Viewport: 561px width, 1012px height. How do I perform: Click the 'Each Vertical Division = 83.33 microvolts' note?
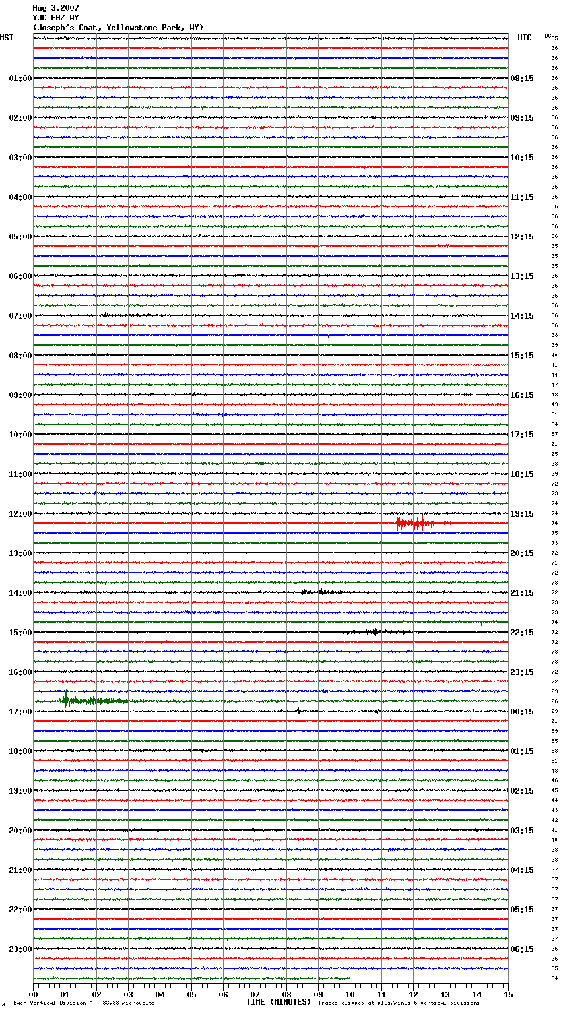(x=84, y=1003)
